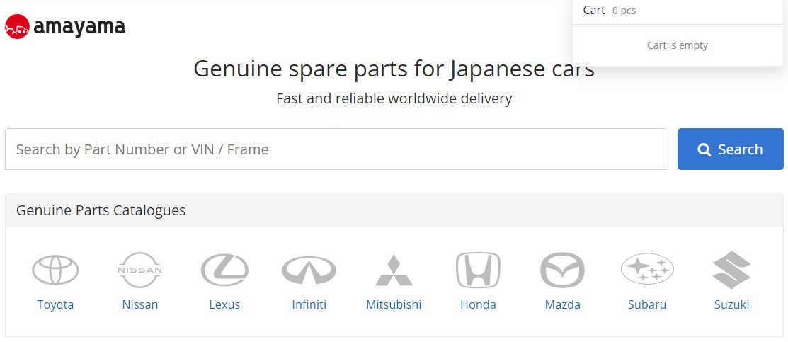Click 'Fast and reliable worldwide delivery' subtitle

coord(394,98)
